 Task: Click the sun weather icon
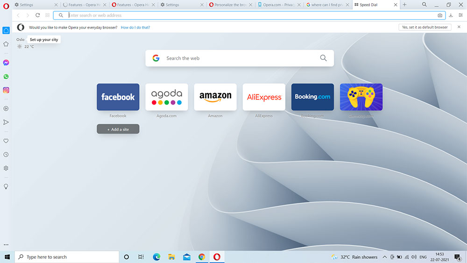point(19,46)
